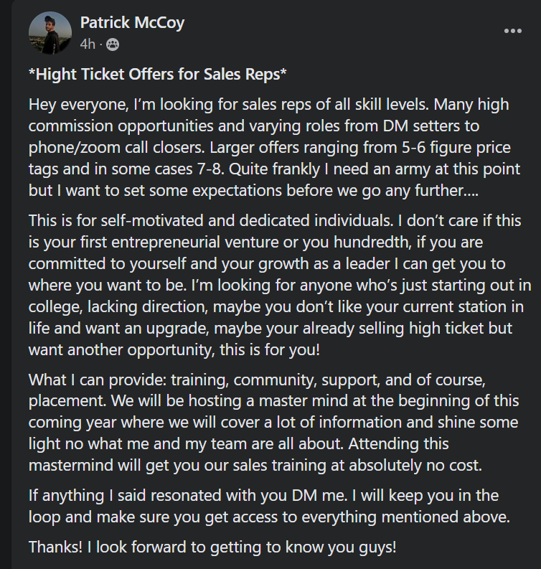Image resolution: width=541 pixels, height=569 pixels.
Task: Click the paragraph starting "If anything I said"
Action: [x=270, y=506]
